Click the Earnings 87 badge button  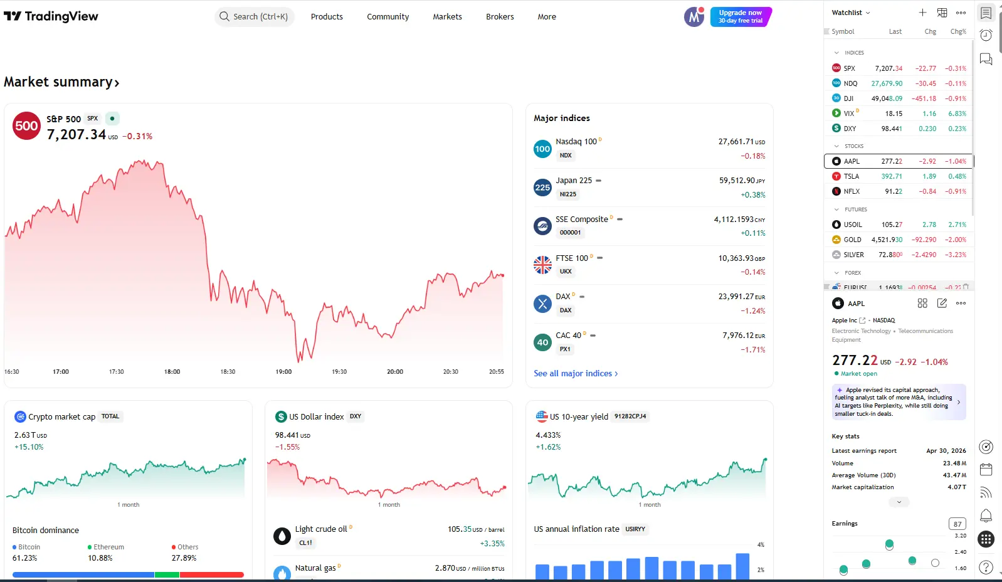pyautogui.click(x=957, y=524)
